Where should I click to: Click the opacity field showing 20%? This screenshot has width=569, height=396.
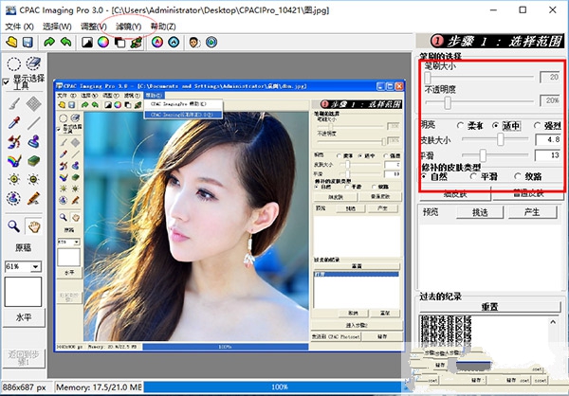point(549,100)
